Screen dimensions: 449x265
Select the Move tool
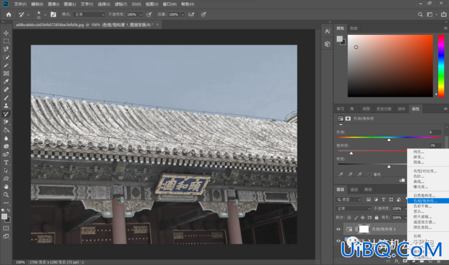[6, 33]
